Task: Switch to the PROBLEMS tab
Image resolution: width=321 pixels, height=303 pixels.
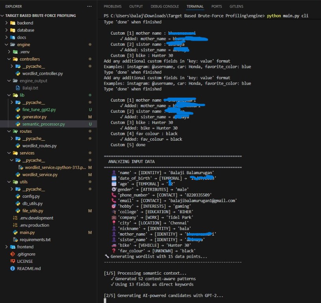Action: click(113, 6)
